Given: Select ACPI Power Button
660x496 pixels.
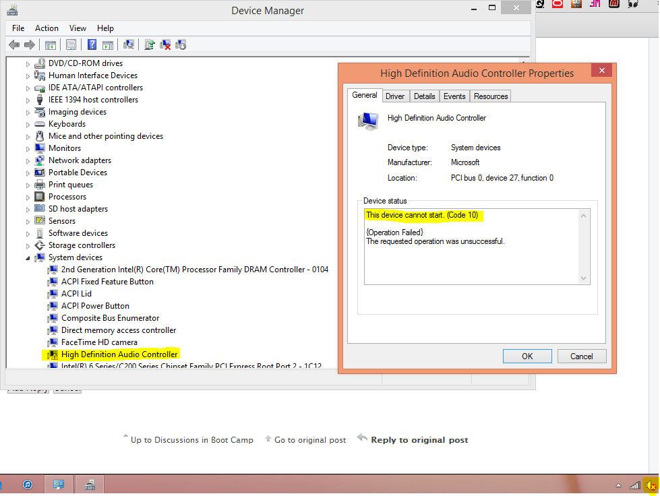Looking at the screenshot, I should 95,306.
